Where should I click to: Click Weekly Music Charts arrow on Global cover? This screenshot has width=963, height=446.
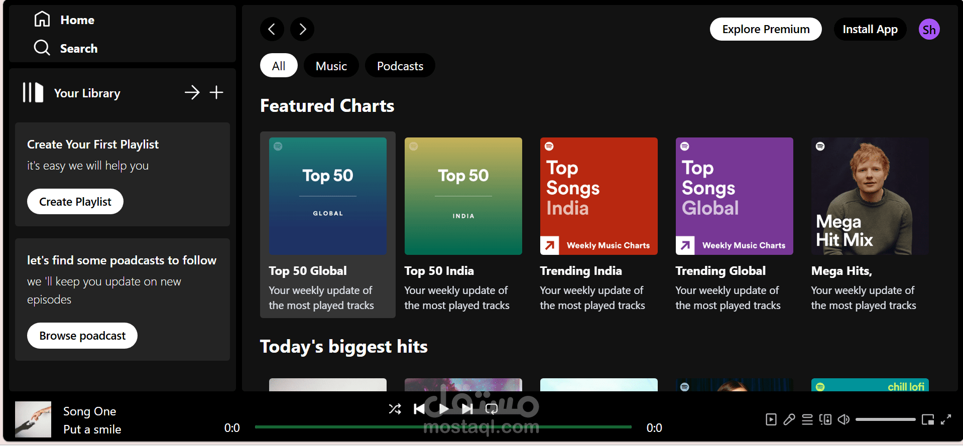(x=685, y=245)
